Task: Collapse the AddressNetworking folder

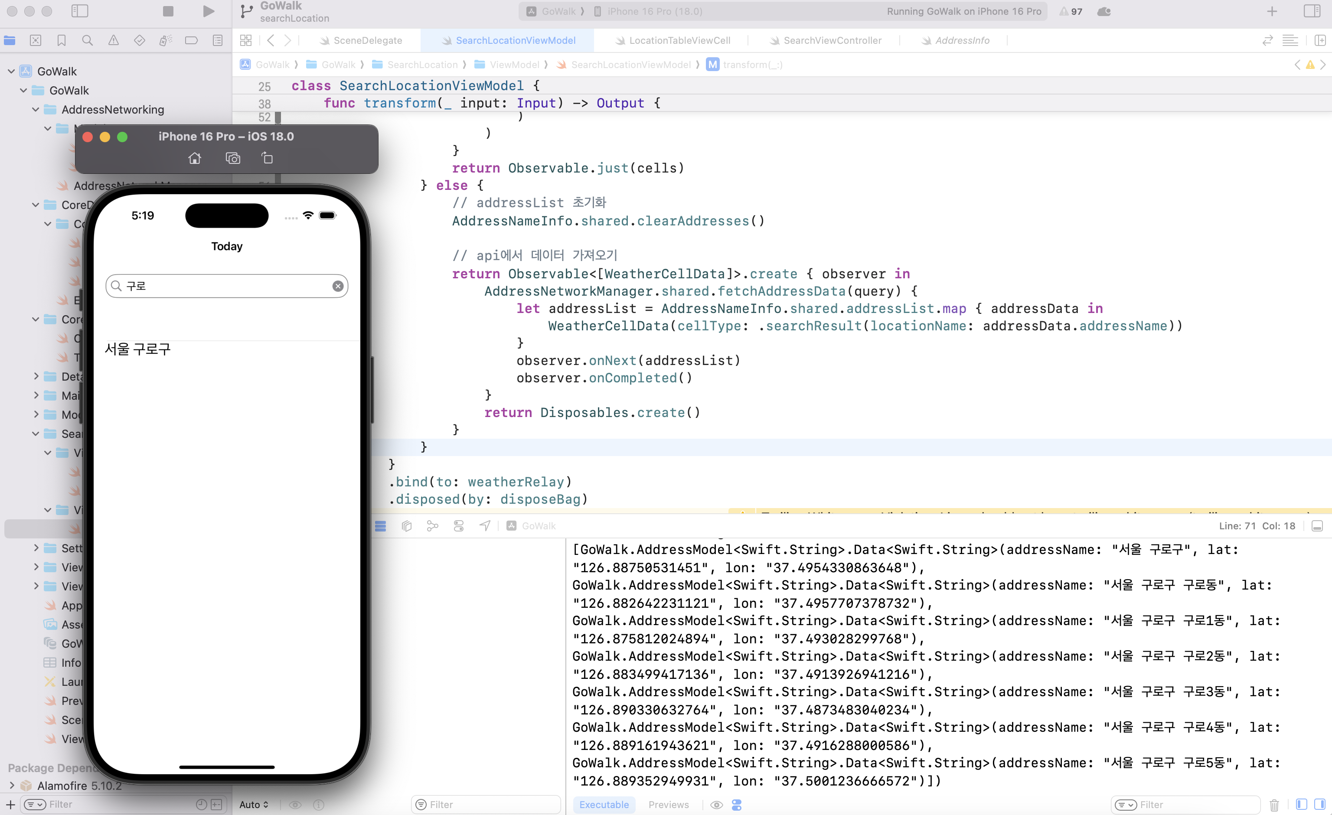Action: point(36,110)
